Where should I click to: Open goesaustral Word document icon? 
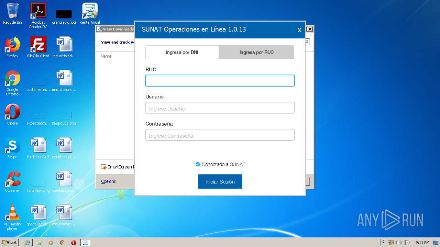click(x=38, y=215)
